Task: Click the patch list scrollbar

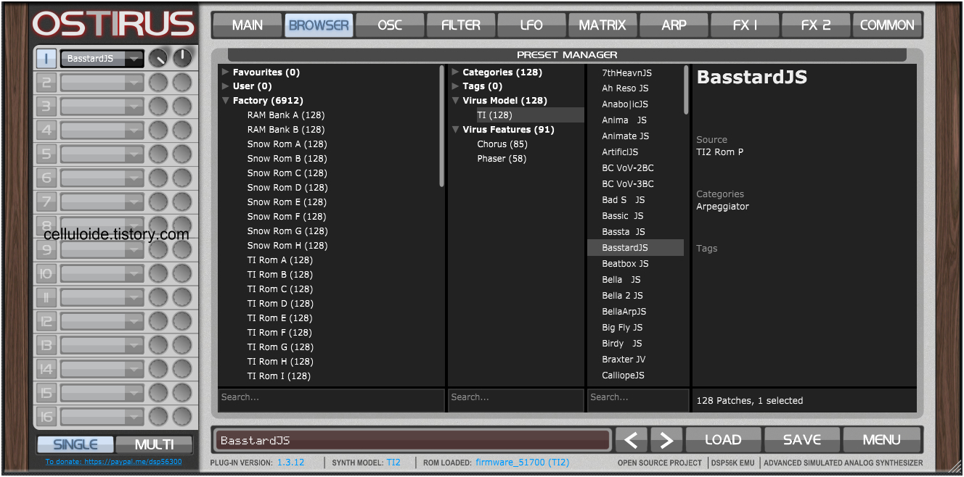Action: (x=687, y=90)
